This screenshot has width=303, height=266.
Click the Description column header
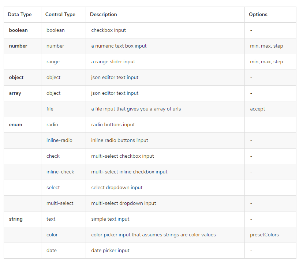pos(104,15)
